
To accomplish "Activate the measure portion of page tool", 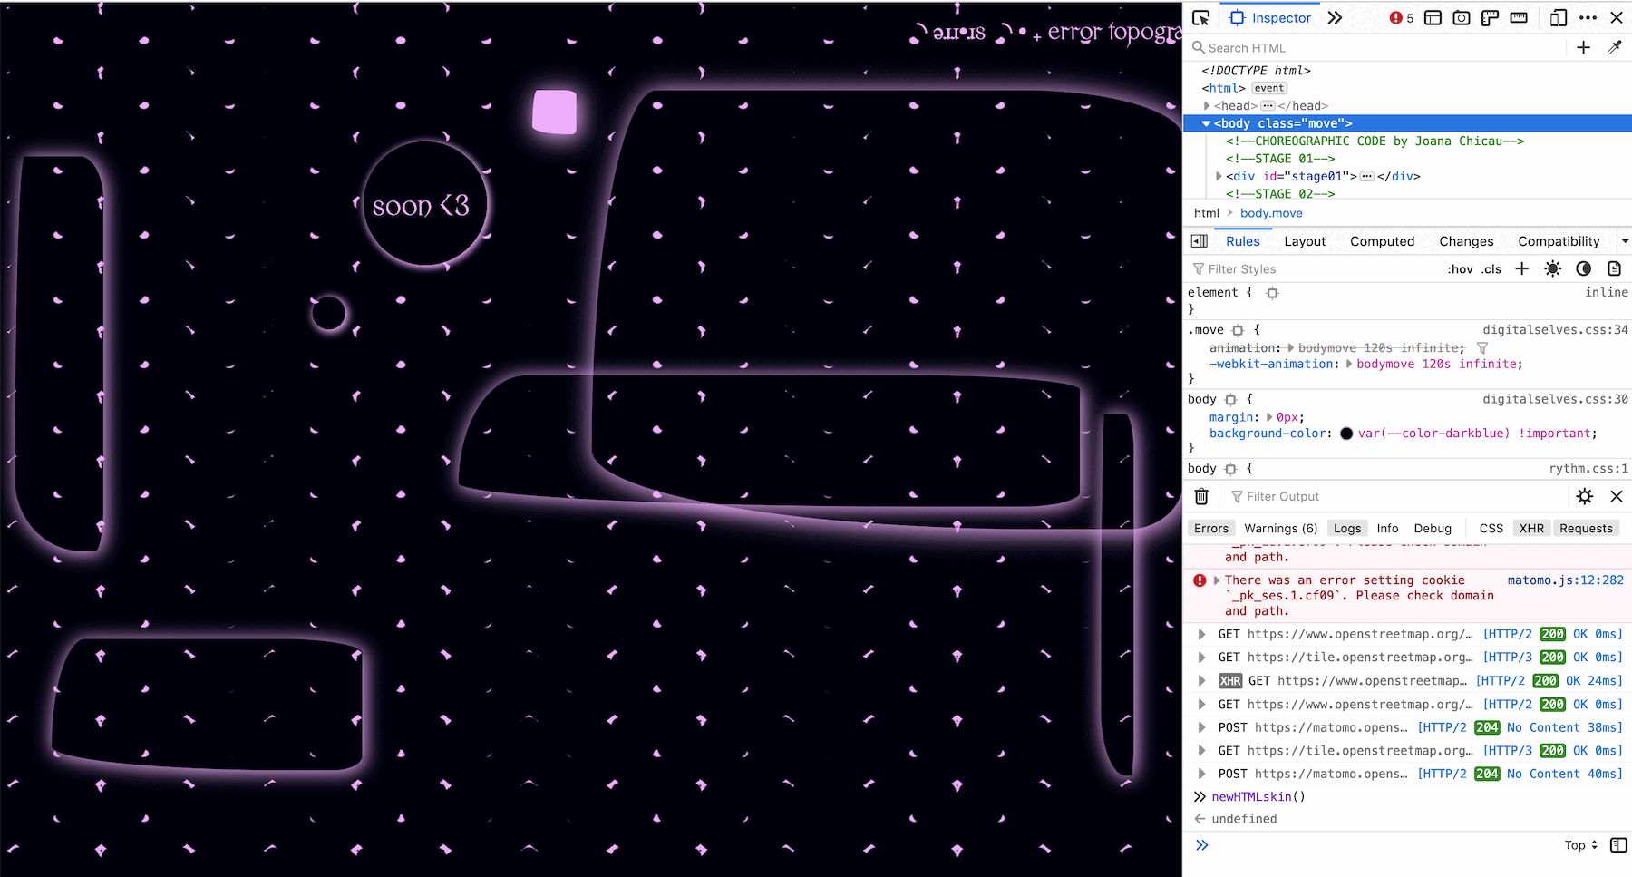I will coord(1519,18).
